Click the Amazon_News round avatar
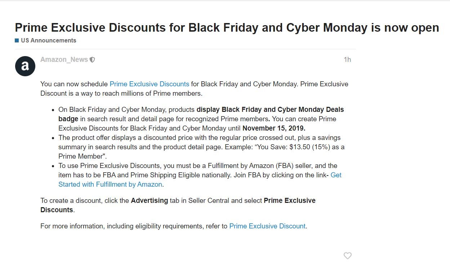This screenshot has height=273, width=450. [x=25, y=66]
